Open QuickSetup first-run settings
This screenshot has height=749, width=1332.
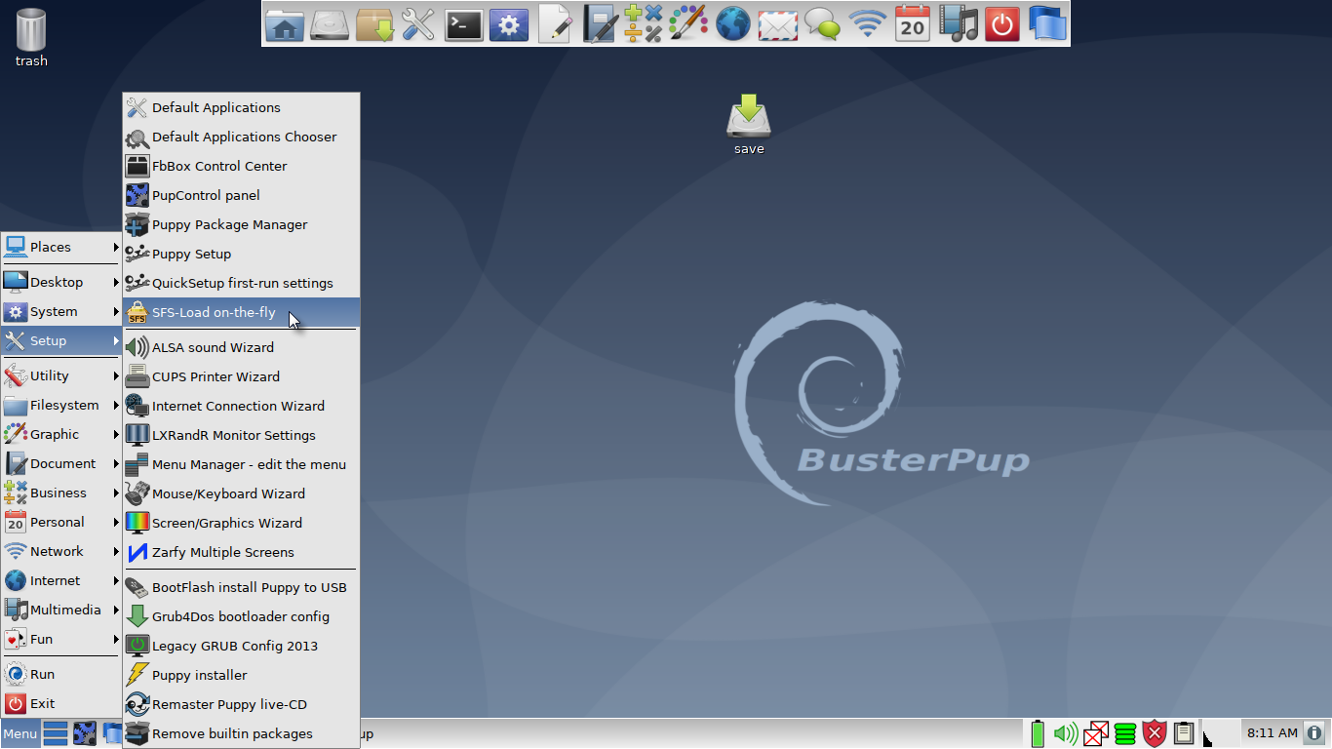click(241, 283)
